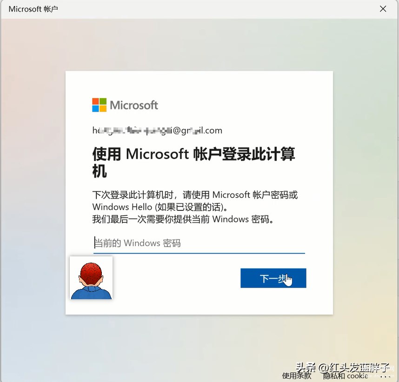Click the bold word Microsoft in heading
Image resolution: width=399 pixels, height=382 pixels.
coord(157,154)
